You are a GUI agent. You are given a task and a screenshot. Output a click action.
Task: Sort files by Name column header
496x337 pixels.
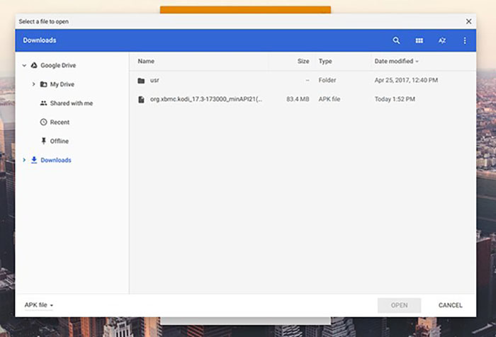pyautogui.click(x=146, y=62)
